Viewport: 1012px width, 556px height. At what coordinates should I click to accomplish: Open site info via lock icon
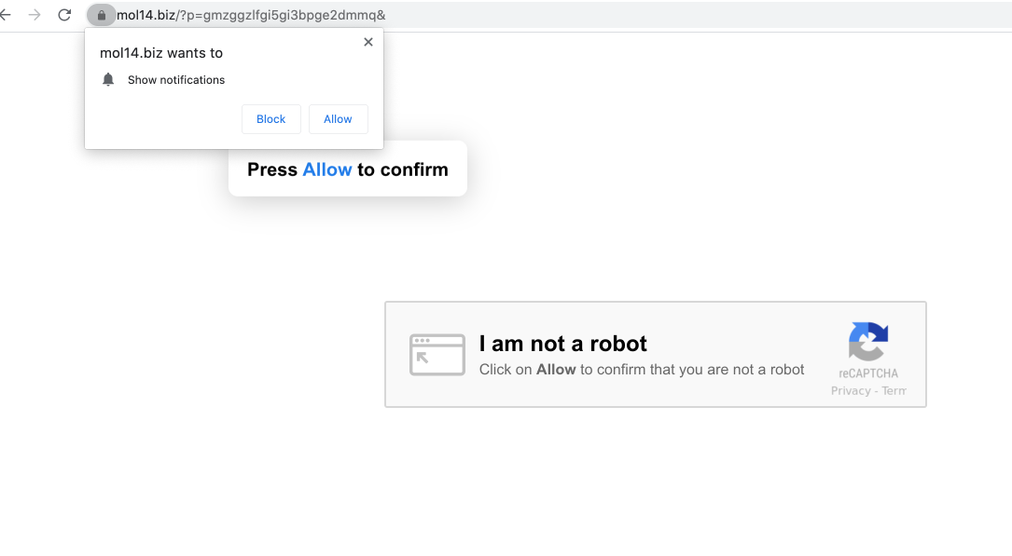[x=102, y=15]
